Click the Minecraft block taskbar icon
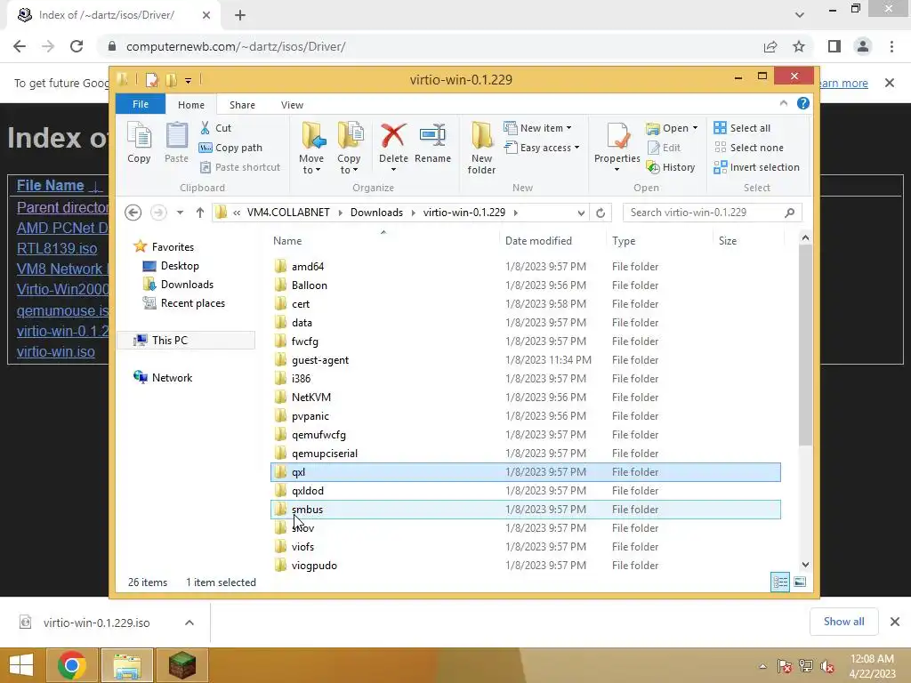Image resolution: width=911 pixels, height=683 pixels. (x=181, y=665)
